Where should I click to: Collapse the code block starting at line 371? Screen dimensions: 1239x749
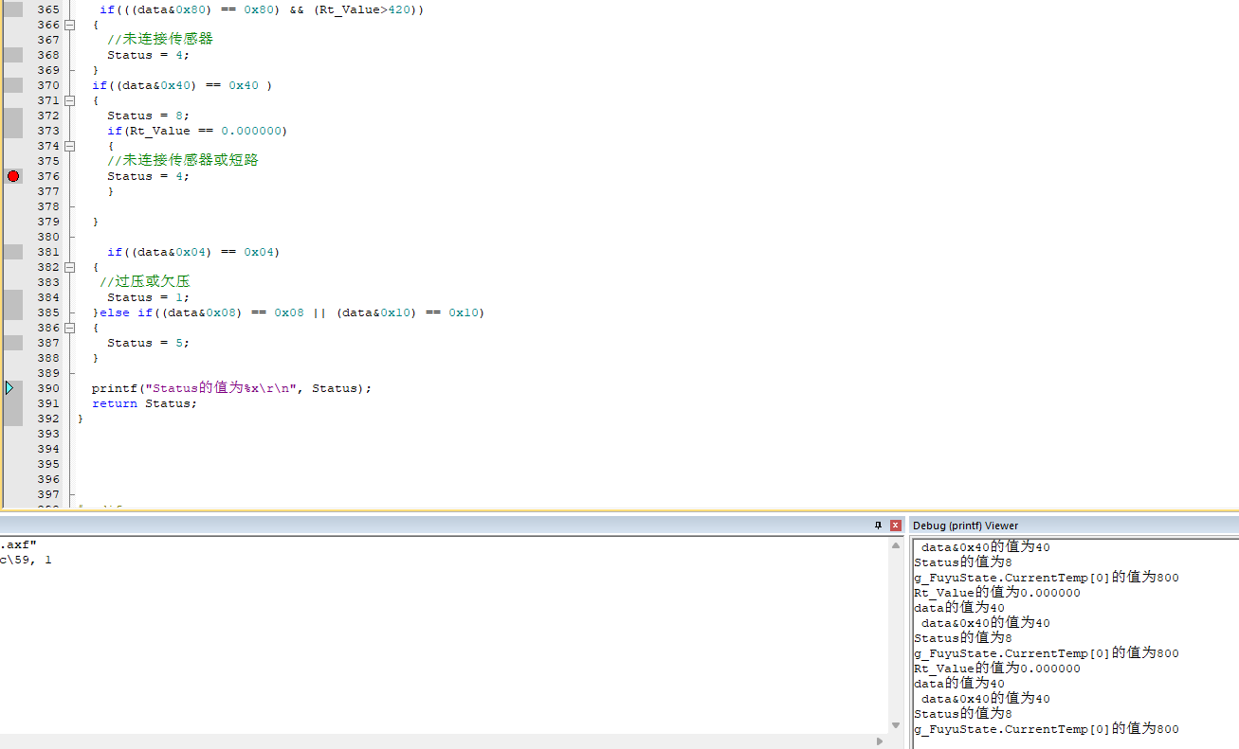[69, 100]
